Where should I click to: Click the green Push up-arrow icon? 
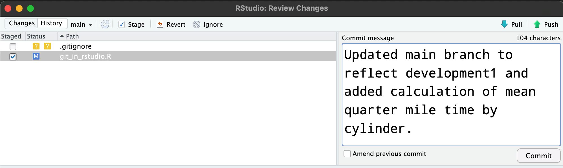537,24
